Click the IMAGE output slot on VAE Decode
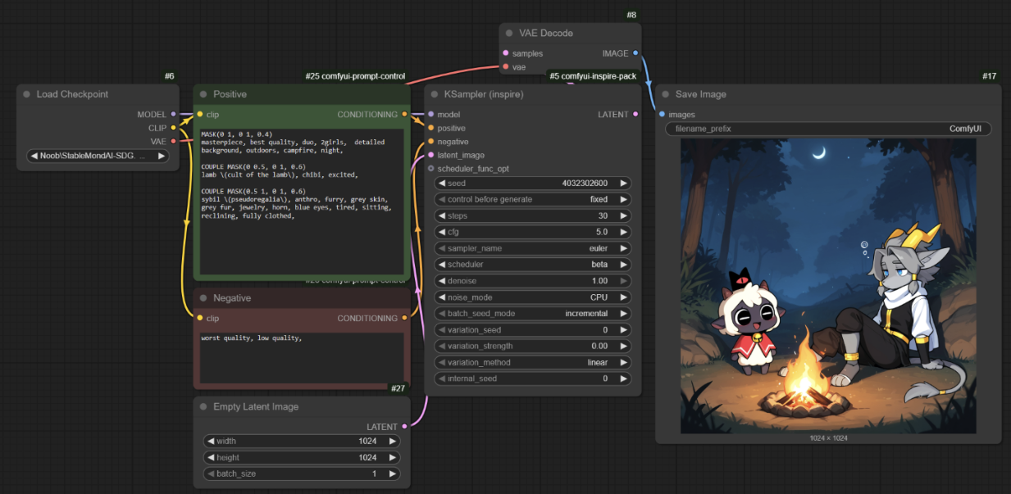The width and height of the screenshot is (1011, 494). (x=635, y=53)
